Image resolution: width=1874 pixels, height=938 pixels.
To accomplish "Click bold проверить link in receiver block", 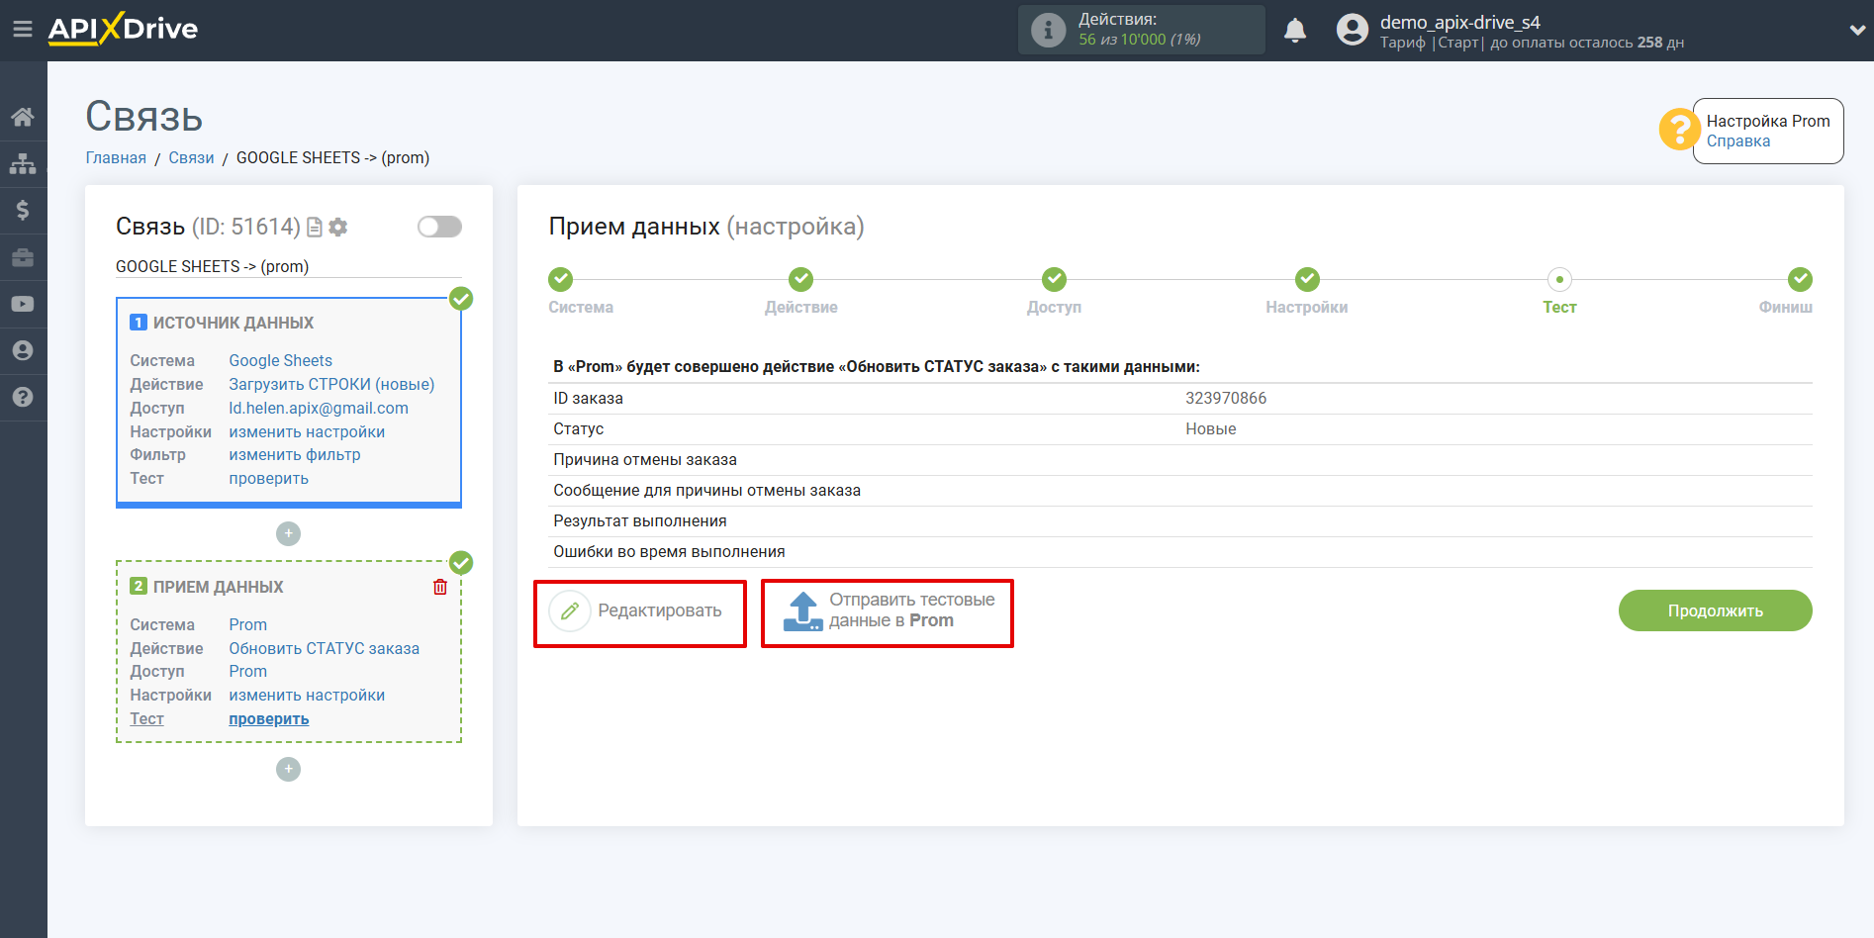I will [268, 718].
